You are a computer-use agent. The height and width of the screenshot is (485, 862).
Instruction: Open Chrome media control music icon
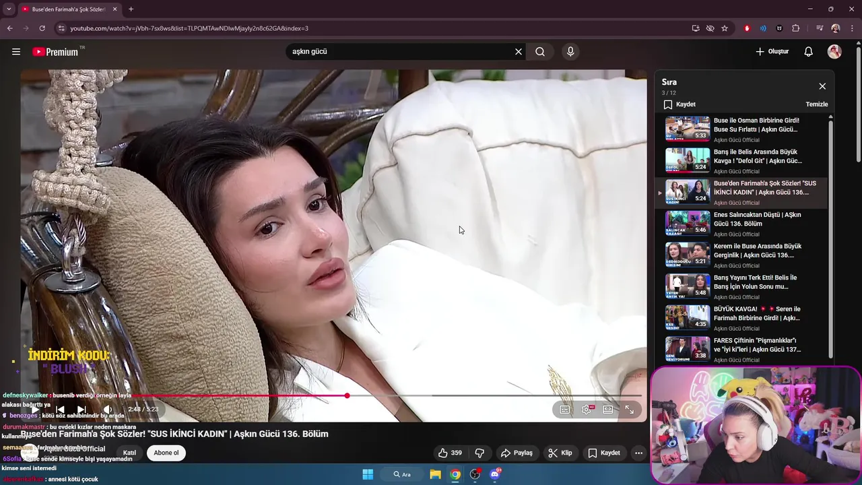[x=820, y=28]
